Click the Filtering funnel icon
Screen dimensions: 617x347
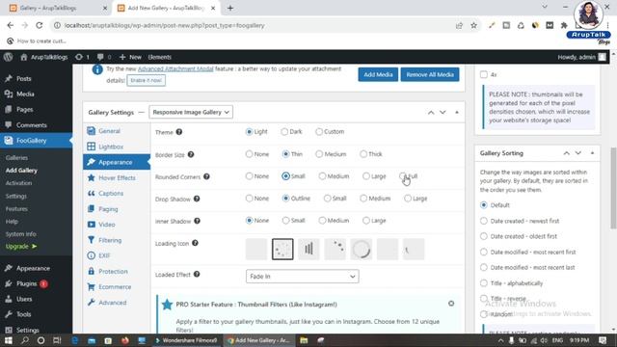pyautogui.click(x=92, y=240)
